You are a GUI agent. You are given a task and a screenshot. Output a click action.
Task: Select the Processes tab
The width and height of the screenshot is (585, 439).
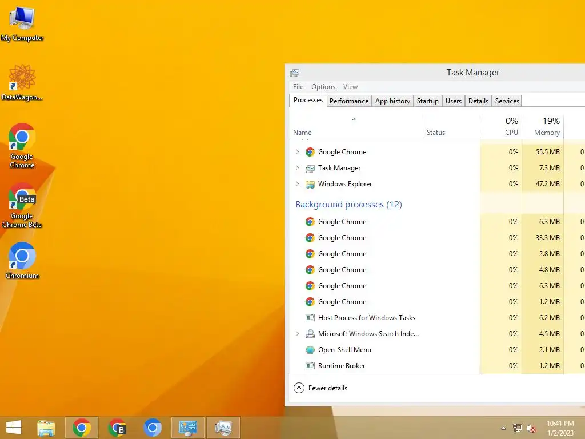pos(308,101)
